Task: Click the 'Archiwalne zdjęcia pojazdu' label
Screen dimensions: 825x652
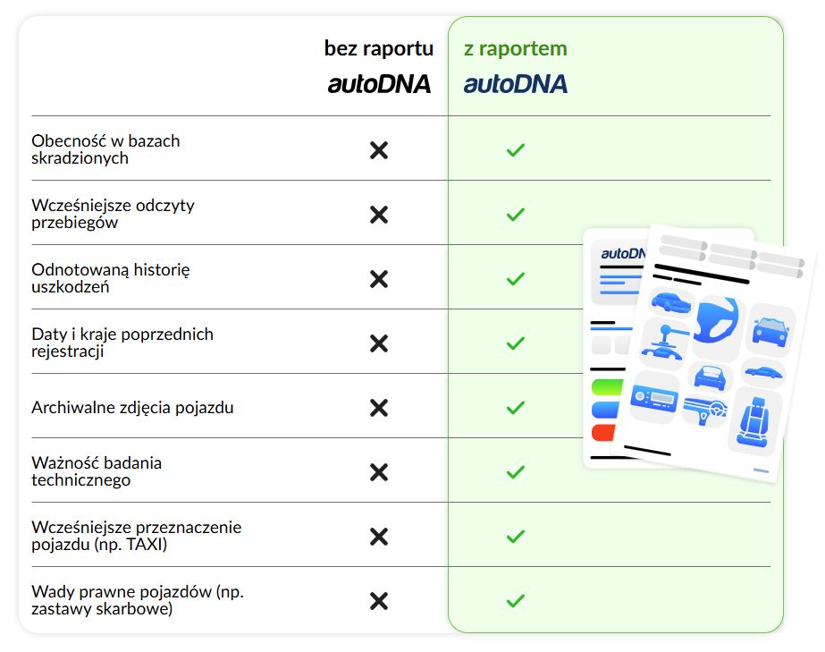Action: 132,408
